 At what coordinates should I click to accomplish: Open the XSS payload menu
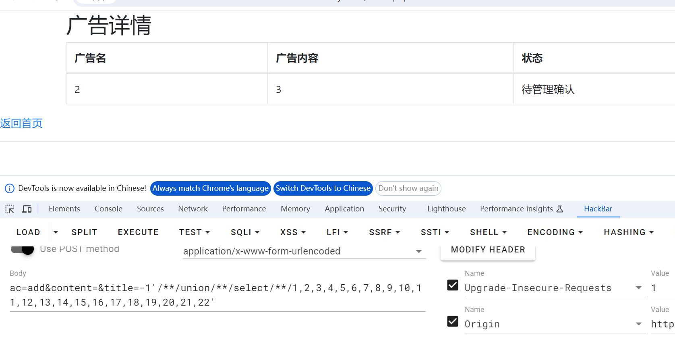coord(293,232)
